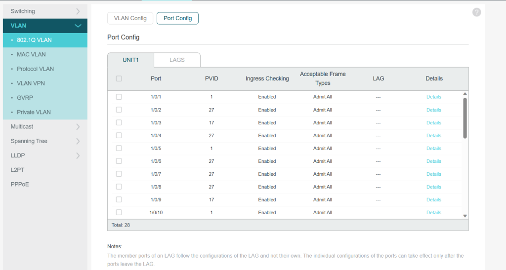The height and width of the screenshot is (270, 506).
Task: Open Details link for port 1/0/1
Action: coord(434,97)
